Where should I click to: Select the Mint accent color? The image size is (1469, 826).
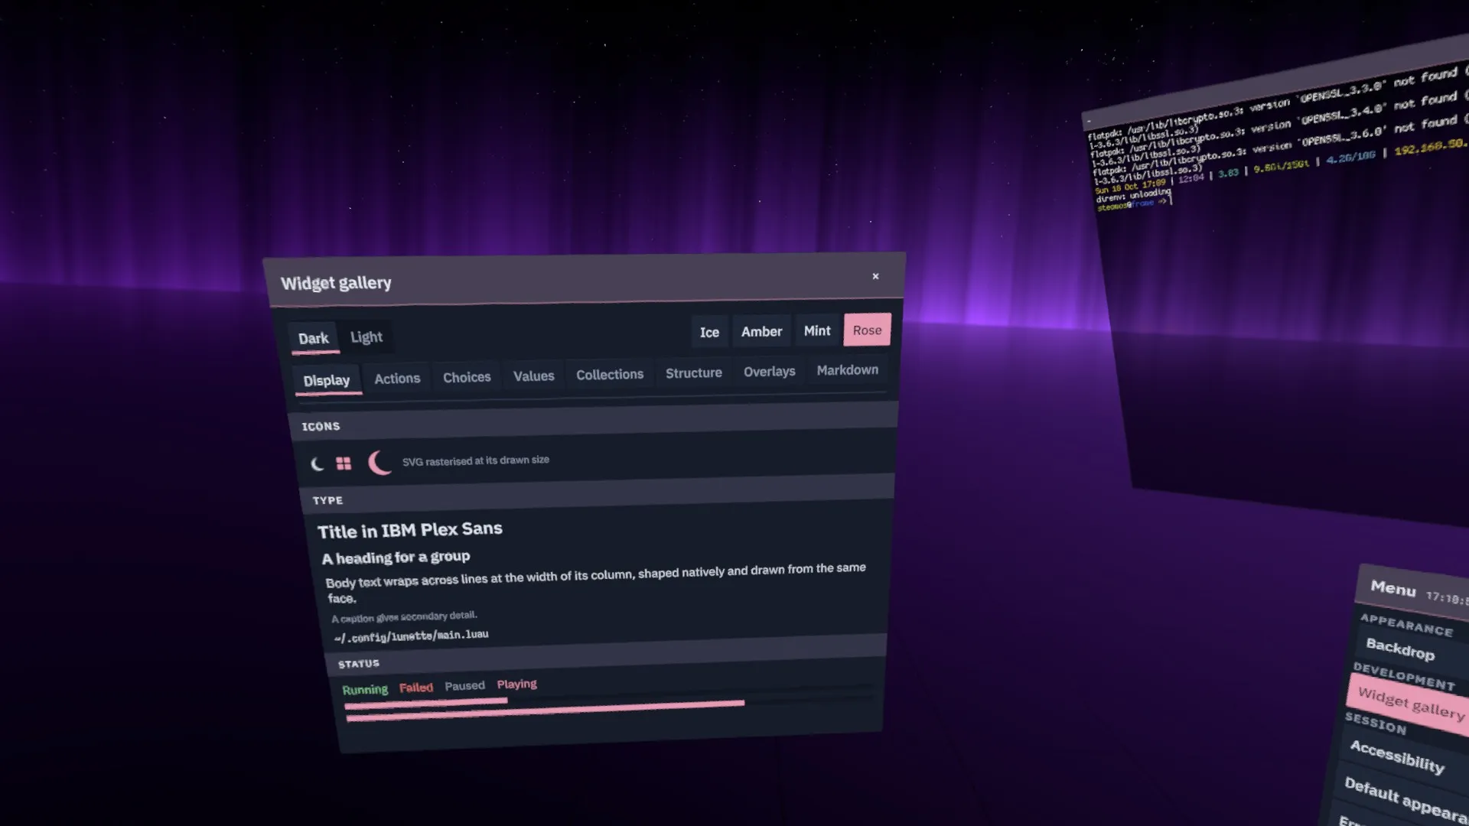(x=817, y=330)
